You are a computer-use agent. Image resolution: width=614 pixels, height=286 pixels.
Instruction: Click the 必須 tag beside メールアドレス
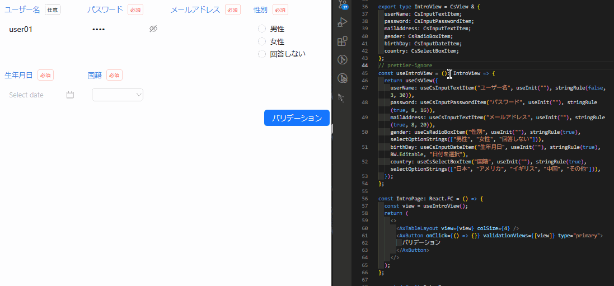[x=233, y=10]
